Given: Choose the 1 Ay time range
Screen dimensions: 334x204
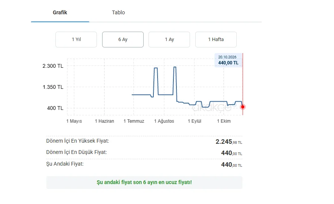Looking at the screenshot, I should (169, 40).
